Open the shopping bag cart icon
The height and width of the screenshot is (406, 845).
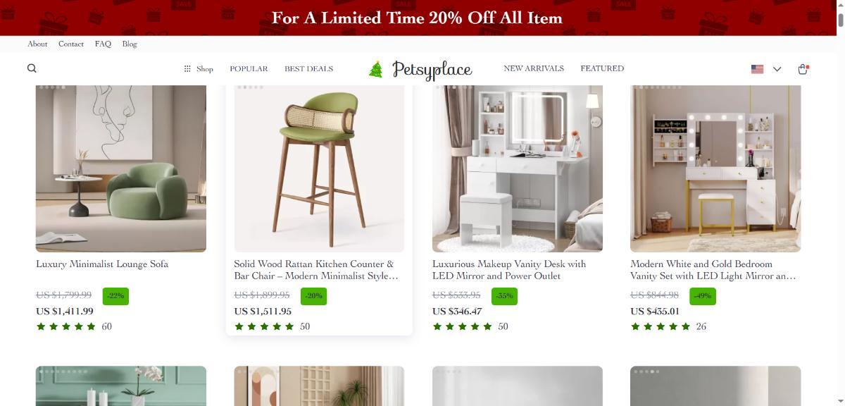tap(803, 68)
